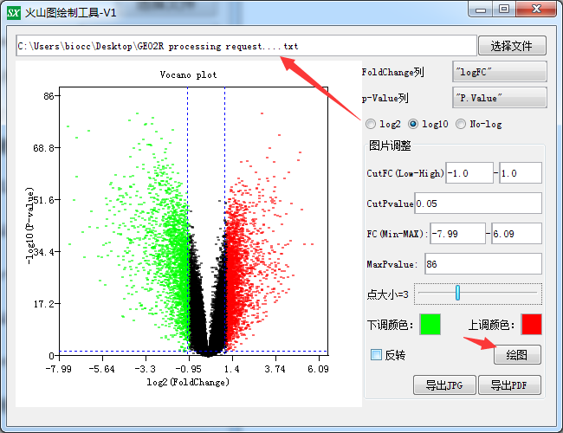This screenshot has width=563, height=433.
Task: Pick the green 下调颜色 color swatch
Action: tap(430, 324)
